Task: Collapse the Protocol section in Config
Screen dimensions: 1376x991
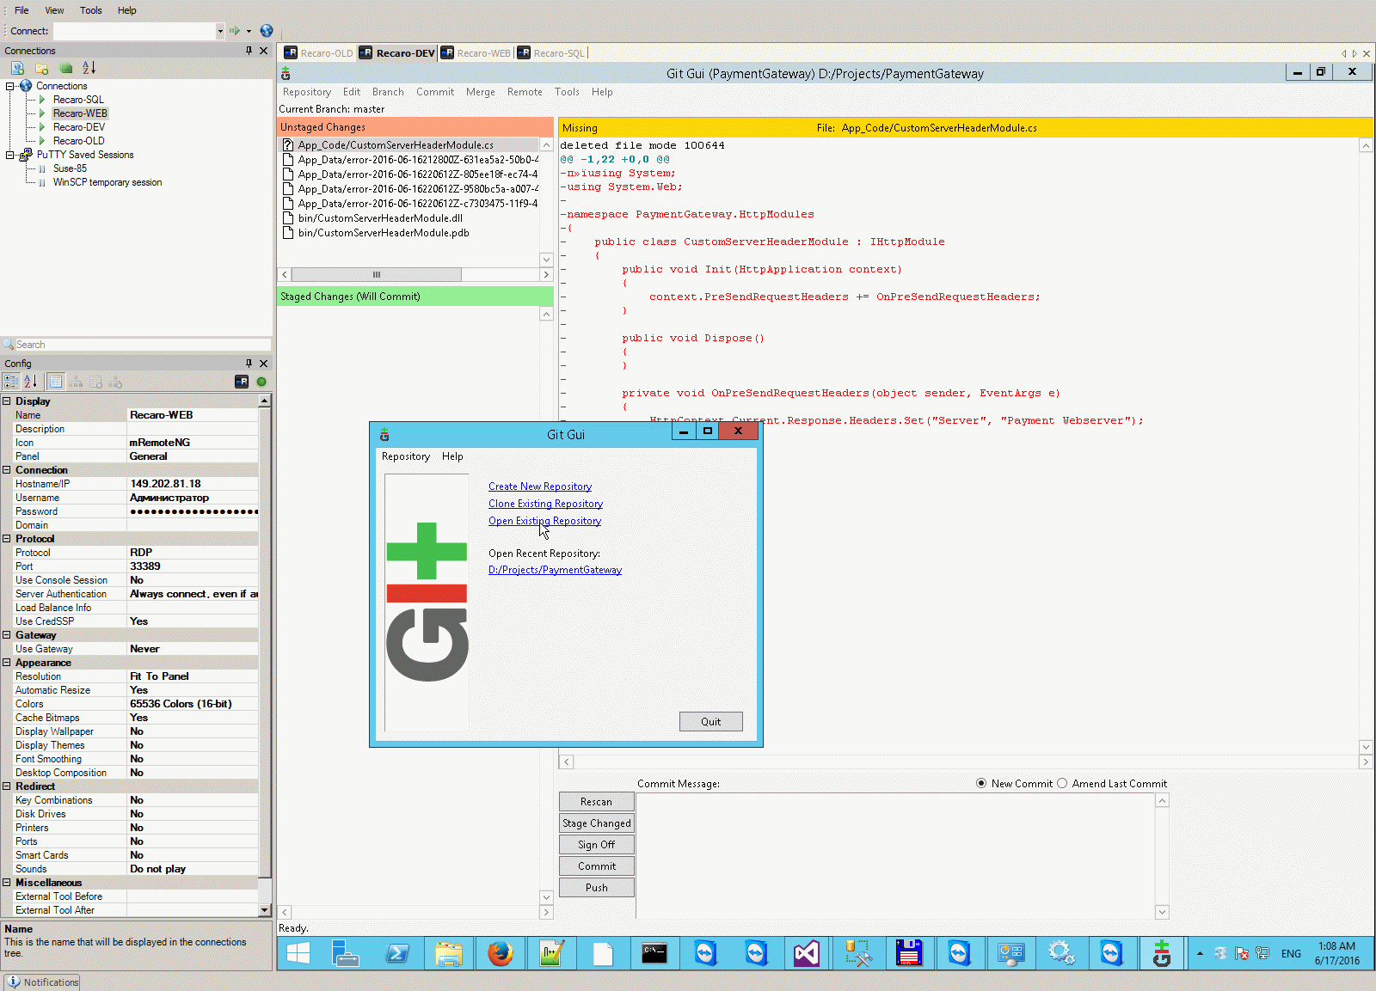Action: (x=7, y=539)
